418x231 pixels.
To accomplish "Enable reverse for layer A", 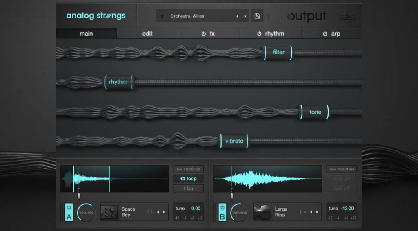I will click(x=188, y=169).
